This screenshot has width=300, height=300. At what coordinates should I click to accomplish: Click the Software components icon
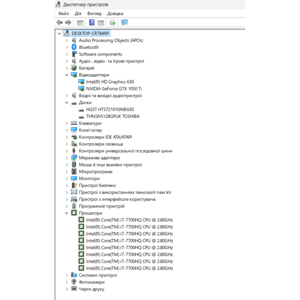[74, 54]
